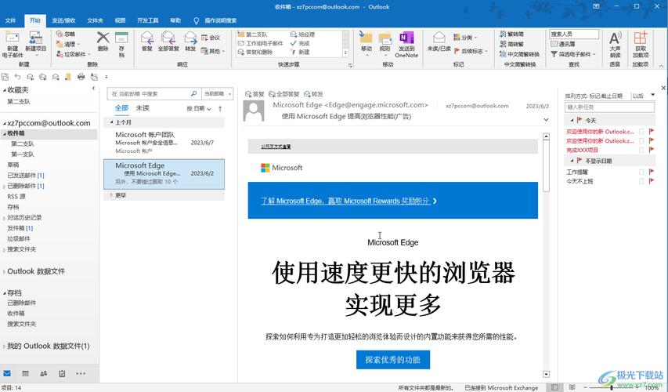Image resolution: width=668 pixels, height=392 pixels.
Task: Click 转发 above the message header
Action: pyautogui.click(x=313, y=94)
